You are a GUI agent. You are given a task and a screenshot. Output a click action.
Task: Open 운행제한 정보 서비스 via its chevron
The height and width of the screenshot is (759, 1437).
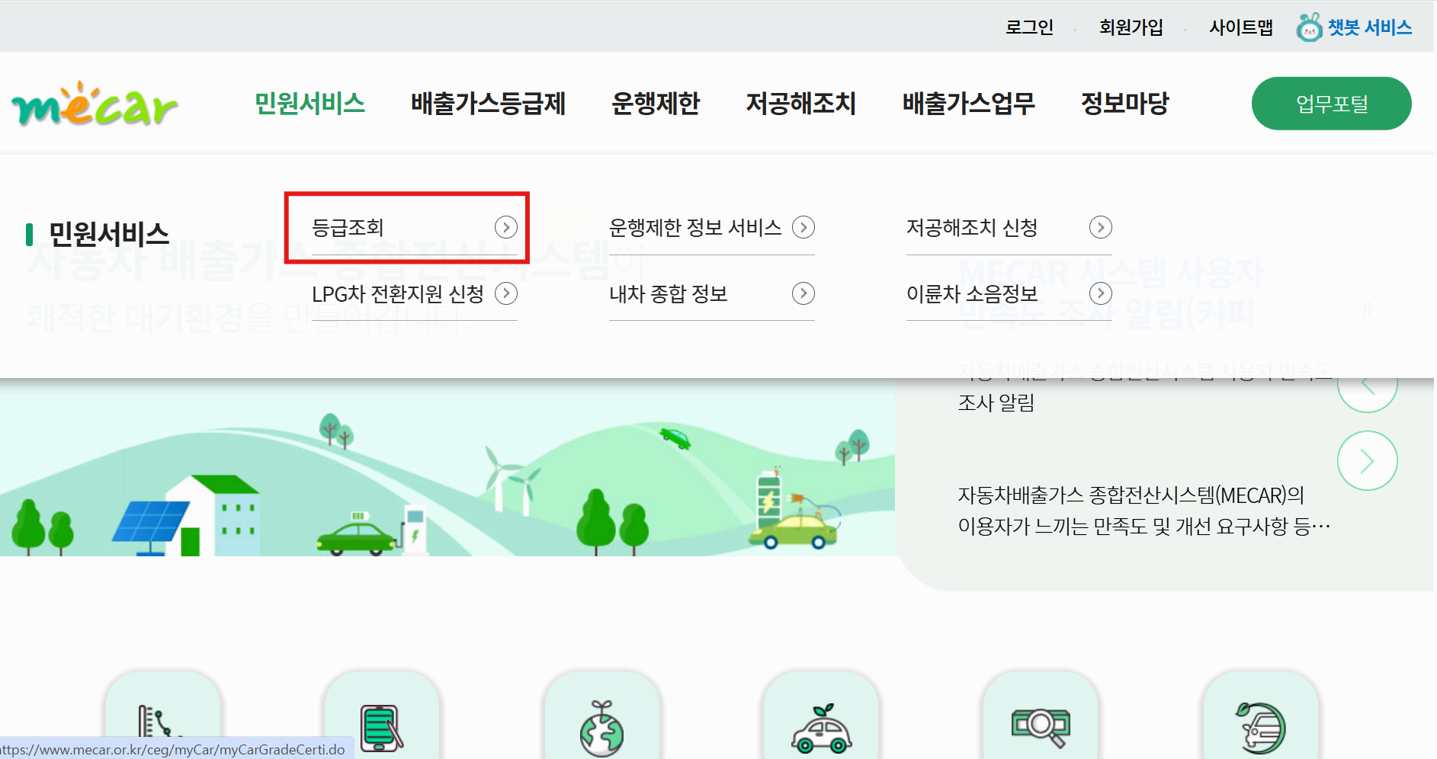[803, 227]
